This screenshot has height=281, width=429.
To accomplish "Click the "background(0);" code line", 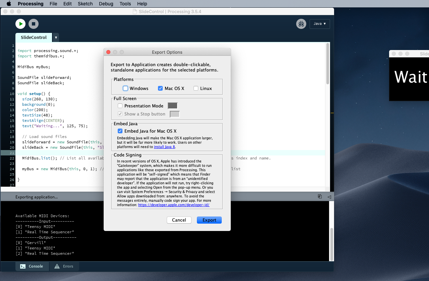I will click(x=38, y=104).
